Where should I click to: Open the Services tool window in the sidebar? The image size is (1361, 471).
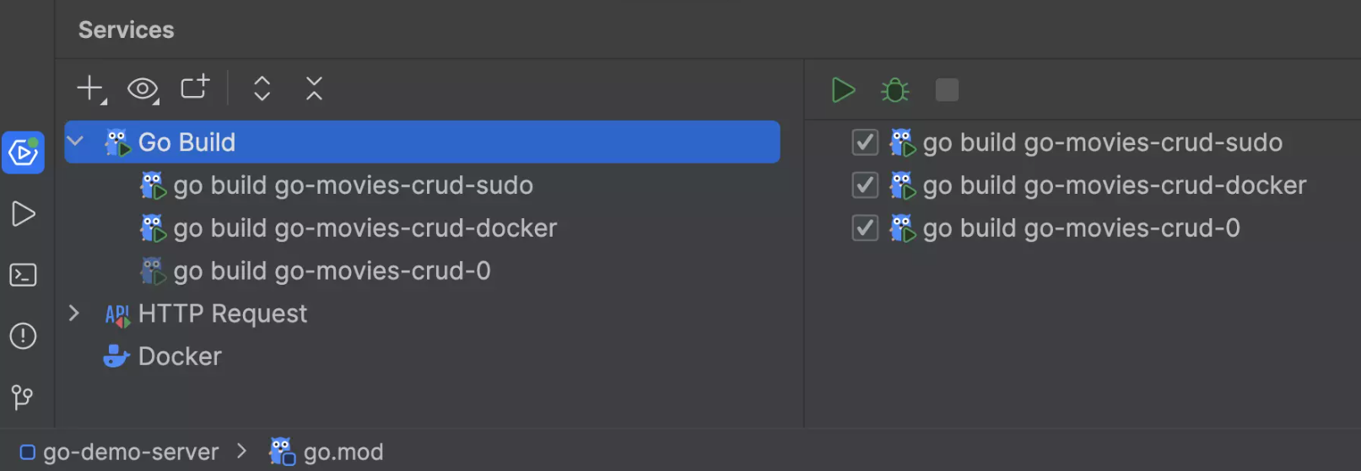point(24,153)
